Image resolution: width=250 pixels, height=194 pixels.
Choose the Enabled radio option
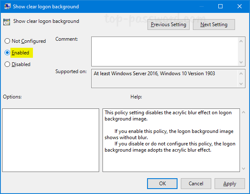7,53
